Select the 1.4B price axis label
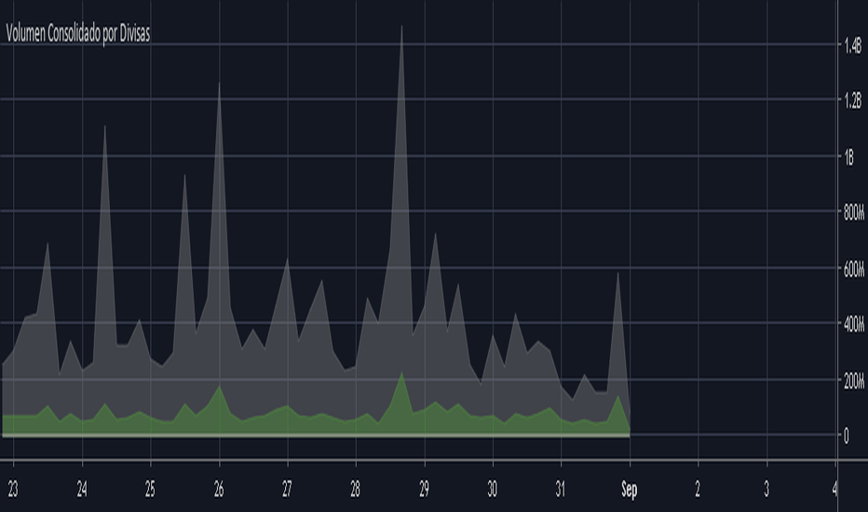Screen dimensions: 868x512 point(852,46)
